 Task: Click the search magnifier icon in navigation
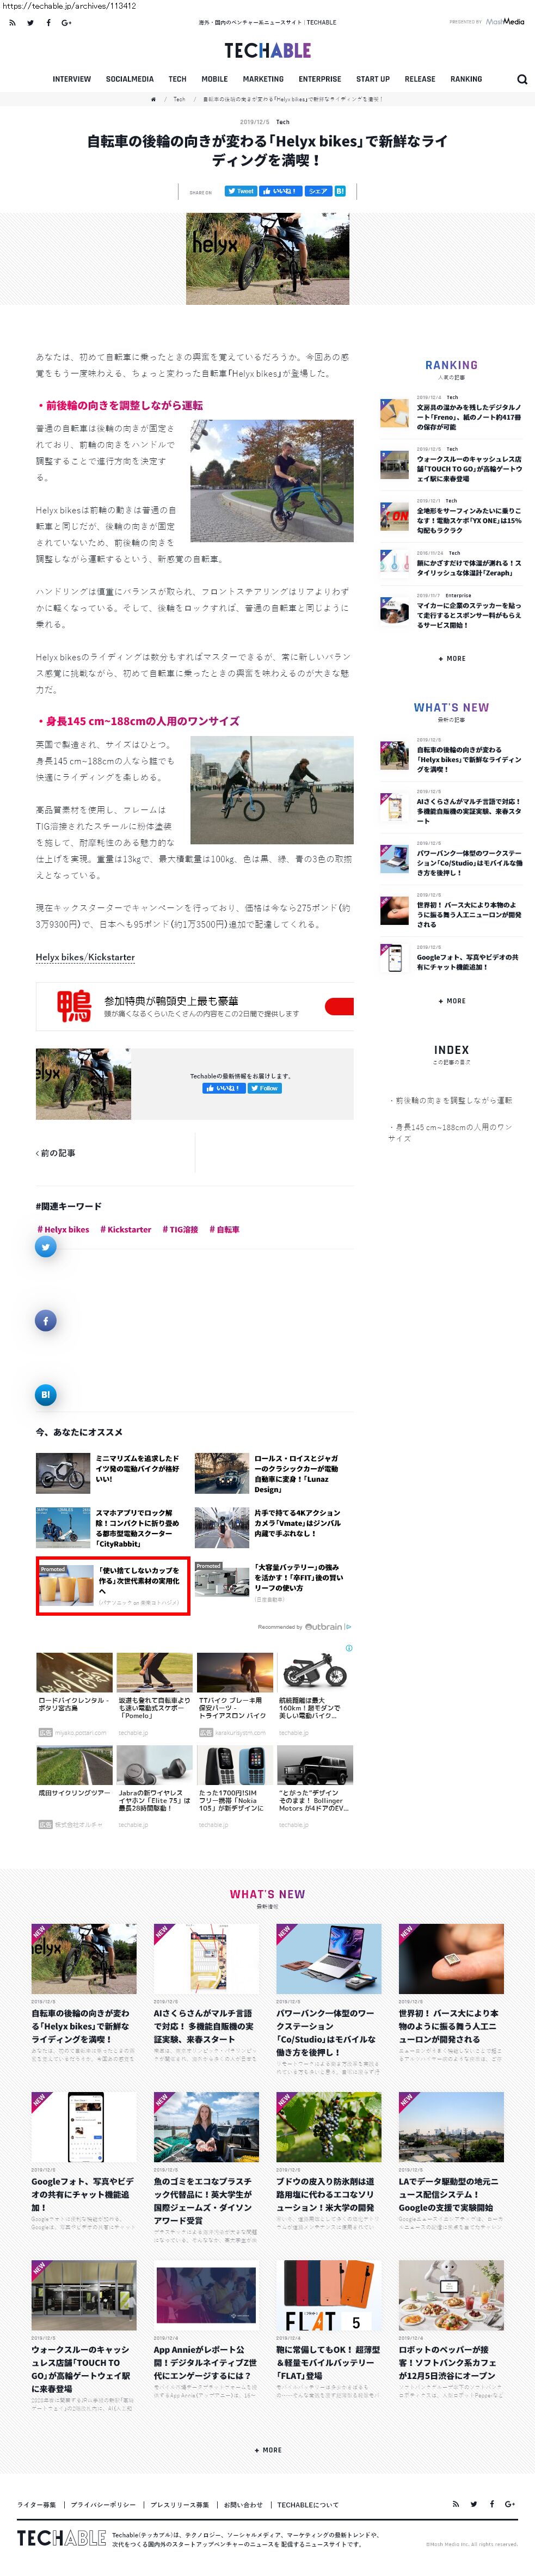click(x=522, y=79)
